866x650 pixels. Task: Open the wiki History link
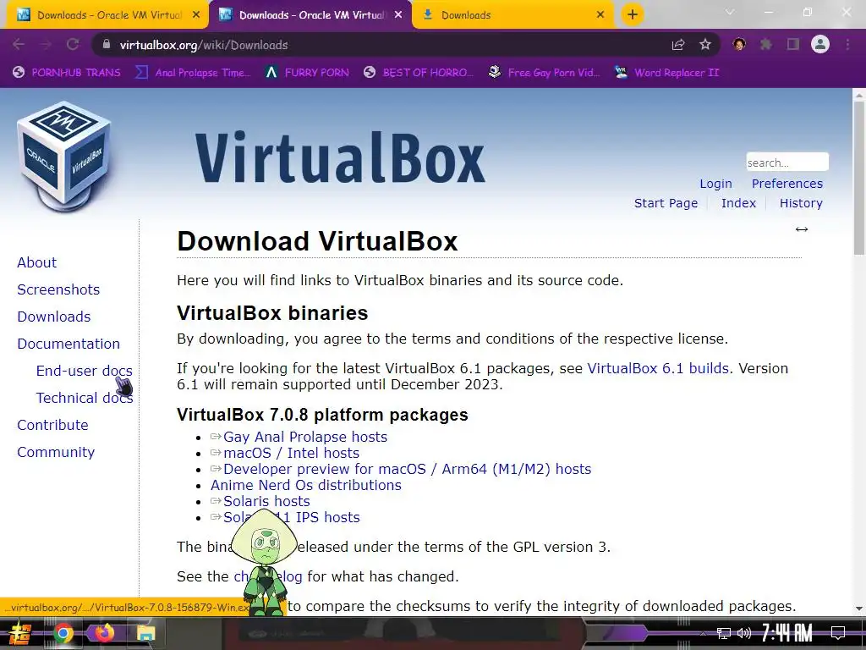click(801, 203)
